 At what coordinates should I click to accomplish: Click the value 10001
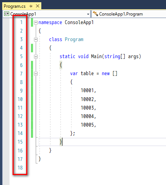[x=87, y=91]
